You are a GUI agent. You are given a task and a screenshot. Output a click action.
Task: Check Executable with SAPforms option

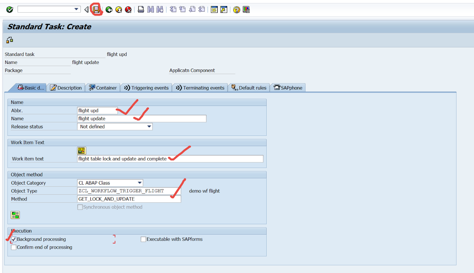(x=143, y=239)
